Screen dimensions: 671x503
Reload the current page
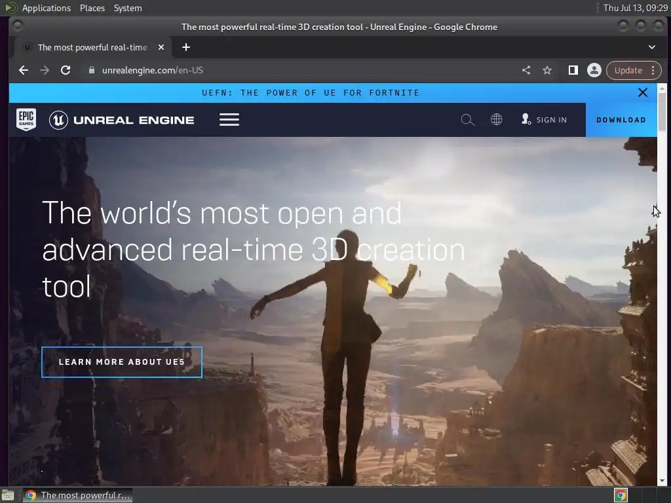point(66,70)
